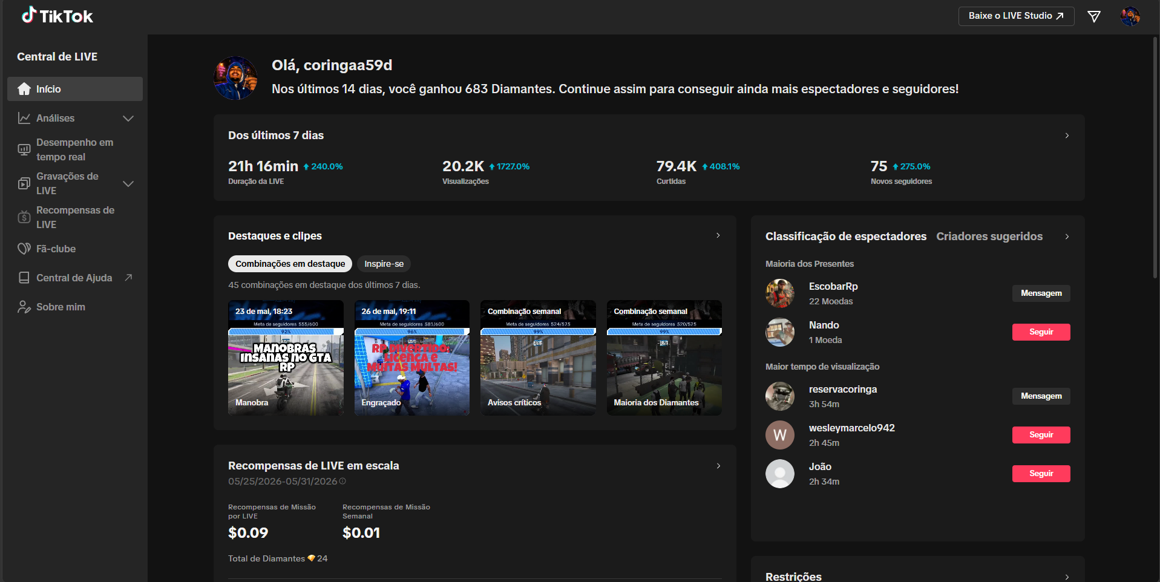This screenshot has width=1160, height=582.
Task: Switch to Criadores sugeridos tab
Action: pyautogui.click(x=989, y=237)
